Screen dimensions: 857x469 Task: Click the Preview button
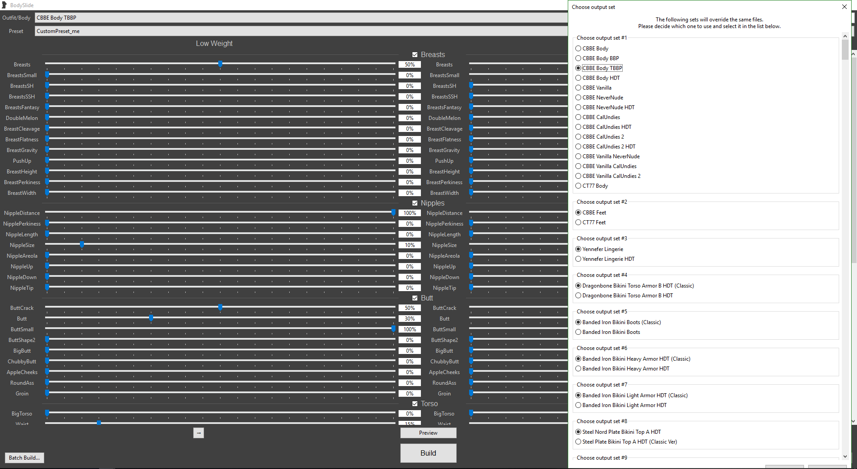(x=428, y=433)
